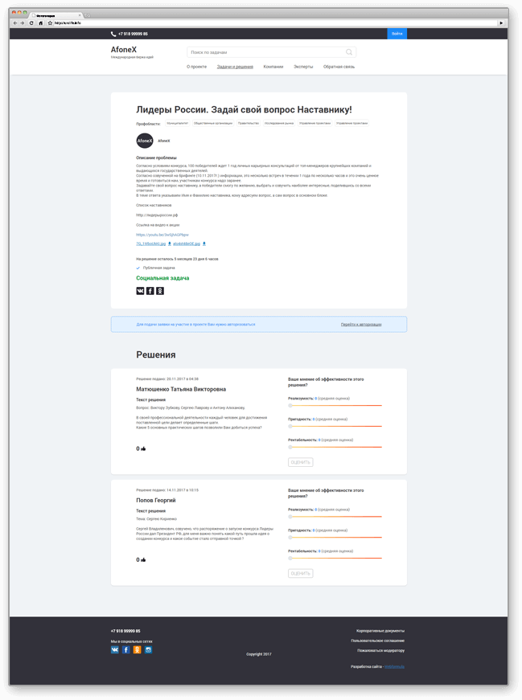
Task: Toggle the Публичная задача checkmark
Action: [x=138, y=268]
